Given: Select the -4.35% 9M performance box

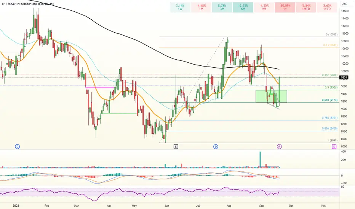Looking at the screenshot, I should click(264, 7).
